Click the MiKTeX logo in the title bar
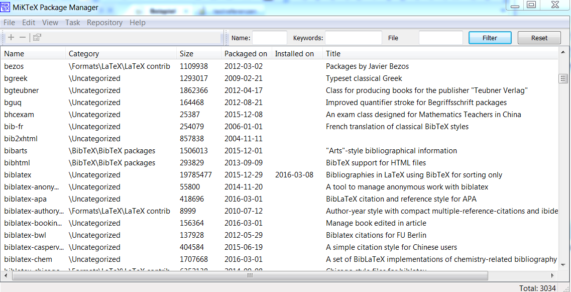571x292 pixels. pyautogui.click(x=5, y=7)
